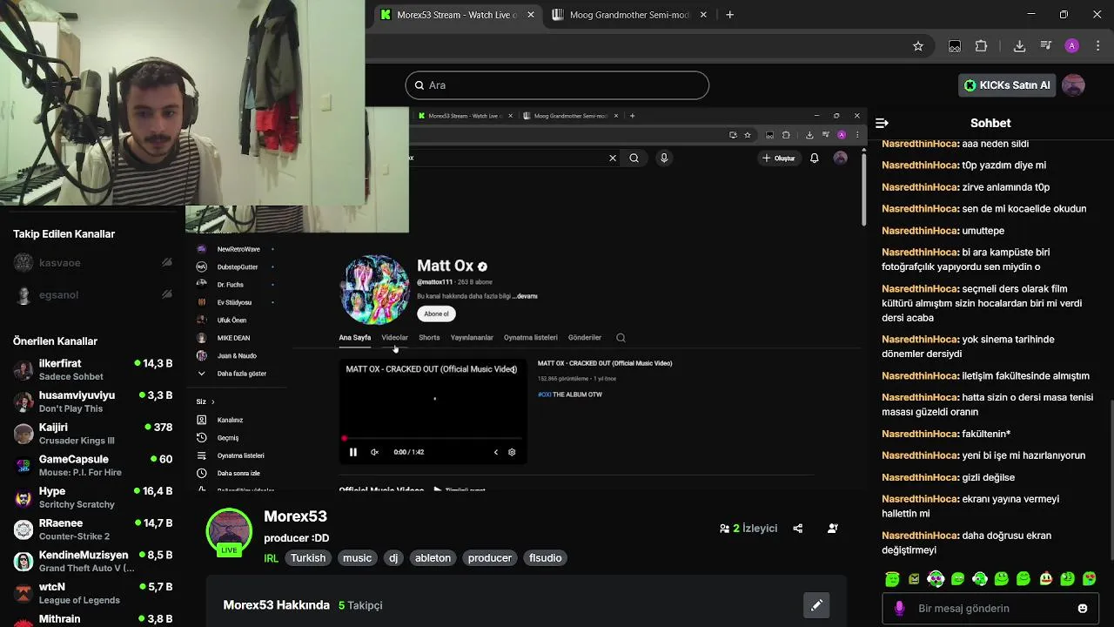This screenshot has height=627, width=1114.
Task: Open the Oluştur create menu
Action: coord(779,158)
